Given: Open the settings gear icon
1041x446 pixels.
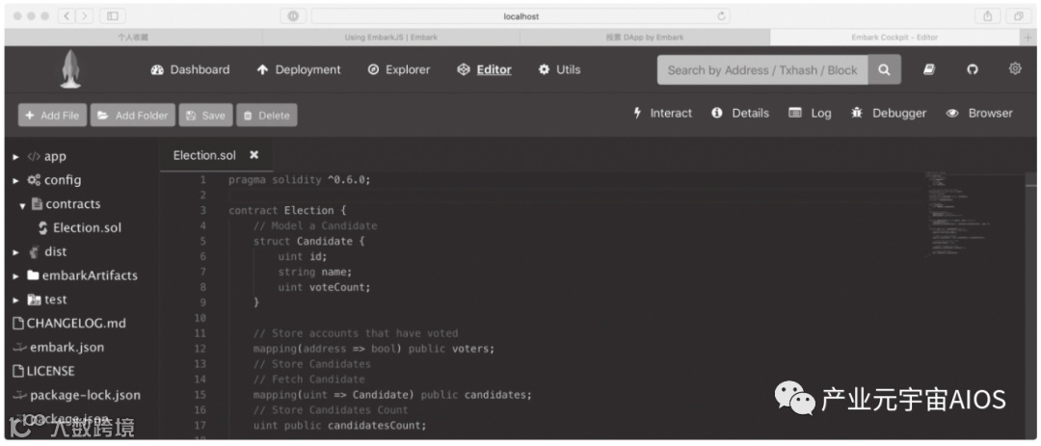Looking at the screenshot, I should tap(1015, 68).
